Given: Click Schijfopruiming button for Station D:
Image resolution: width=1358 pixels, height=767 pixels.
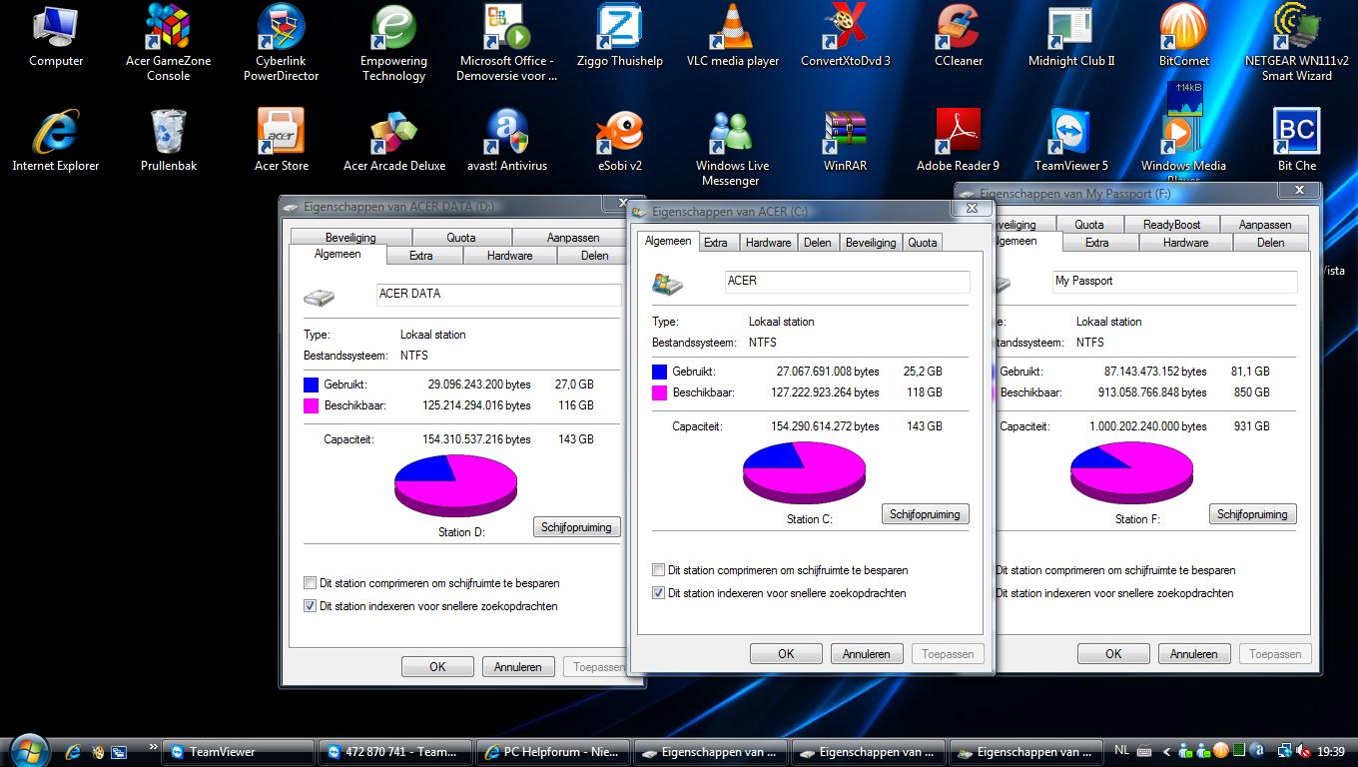Looking at the screenshot, I should pos(576,527).
